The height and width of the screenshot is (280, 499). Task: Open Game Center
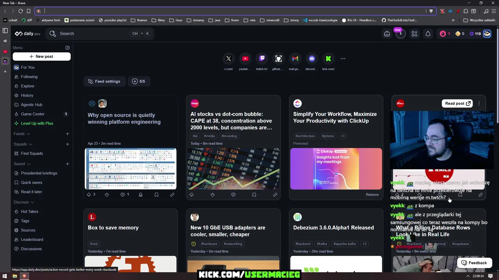point(42,114)
